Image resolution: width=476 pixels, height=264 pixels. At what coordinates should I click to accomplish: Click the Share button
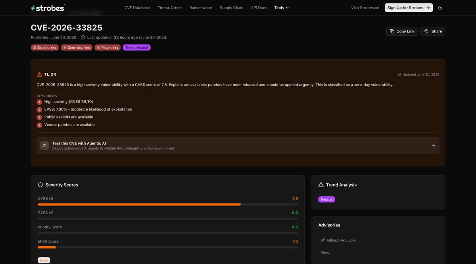pyautogui.click(x=433, y=31)
